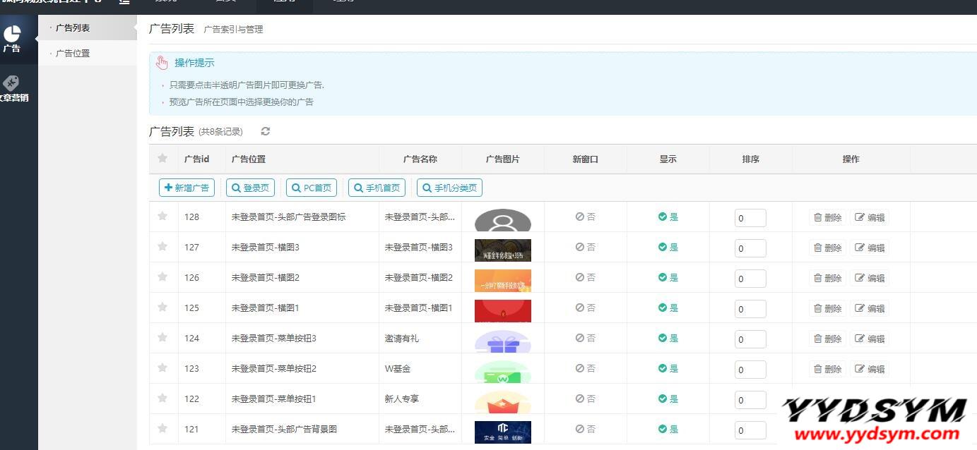
Task: Select 广告列表 in left submenu
Action: [73, 28]
